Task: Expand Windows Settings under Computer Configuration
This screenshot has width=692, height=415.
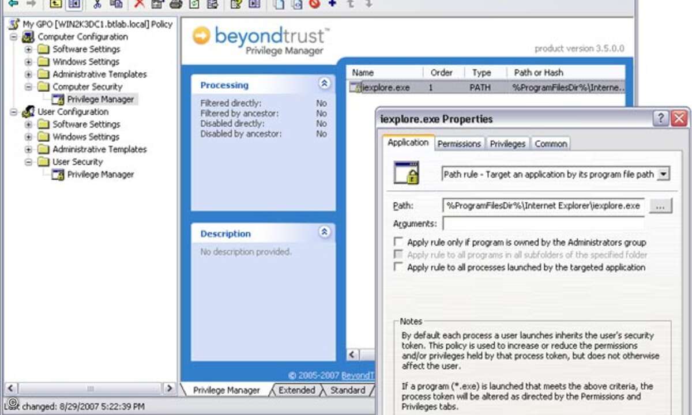Action: (x=28, y=62)
